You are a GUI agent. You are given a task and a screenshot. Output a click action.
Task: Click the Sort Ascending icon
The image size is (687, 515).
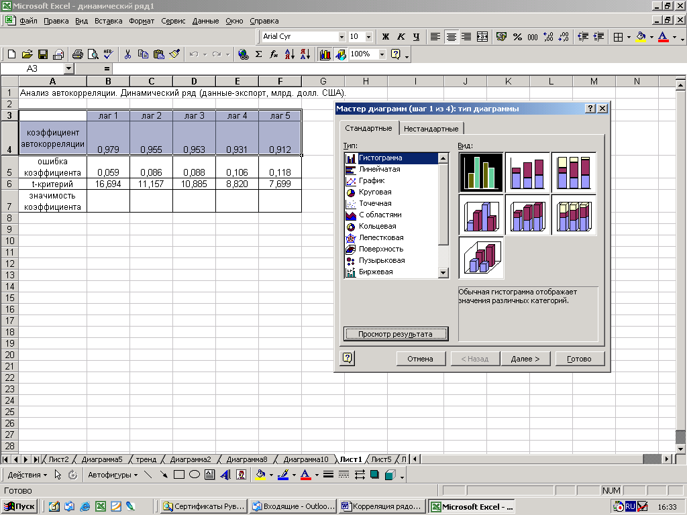289,54
